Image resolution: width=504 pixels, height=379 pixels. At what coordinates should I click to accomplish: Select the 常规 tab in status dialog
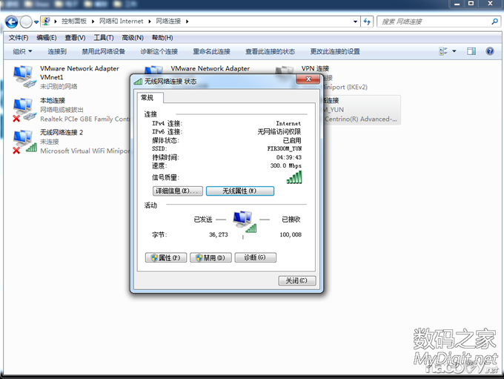pyautogui.click(x=147, y=98)
